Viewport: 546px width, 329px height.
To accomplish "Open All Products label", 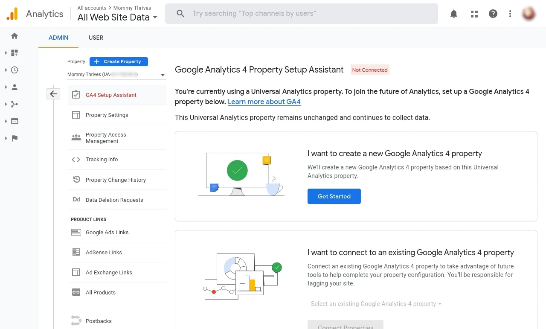I will pos(101,292).
